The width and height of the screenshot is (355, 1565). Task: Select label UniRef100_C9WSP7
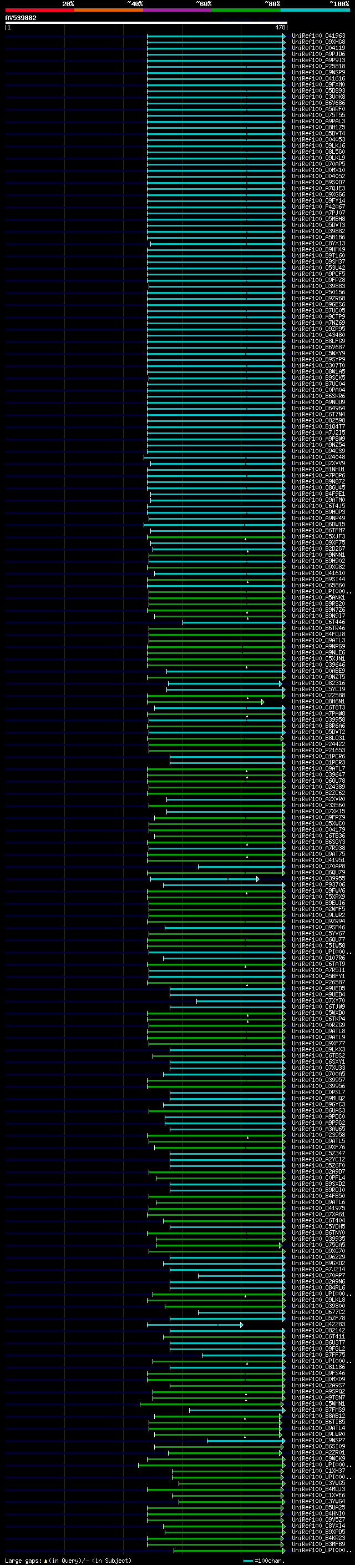[318, 1441]
